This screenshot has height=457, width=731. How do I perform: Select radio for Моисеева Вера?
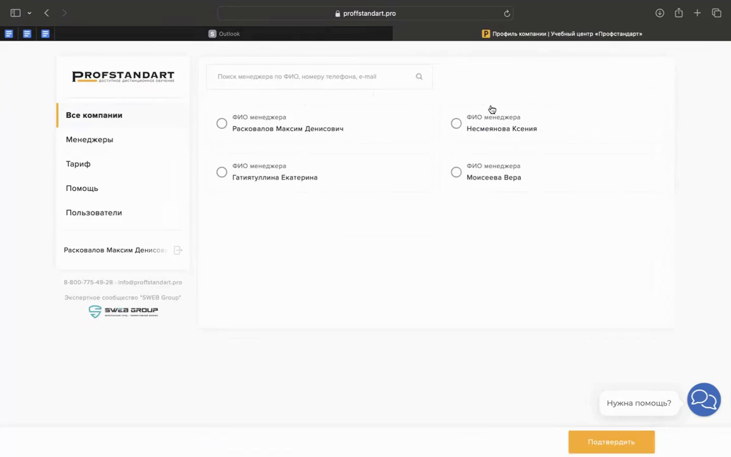(x=456, y=172)
